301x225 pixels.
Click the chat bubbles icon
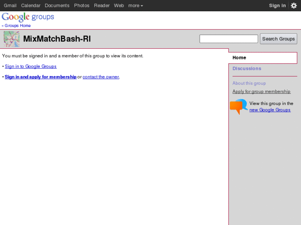[238, 107]
